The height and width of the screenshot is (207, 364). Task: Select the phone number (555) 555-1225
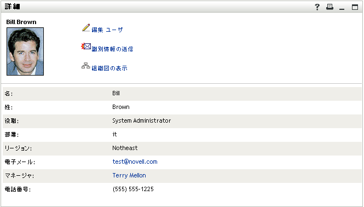(x=133, y=189)
